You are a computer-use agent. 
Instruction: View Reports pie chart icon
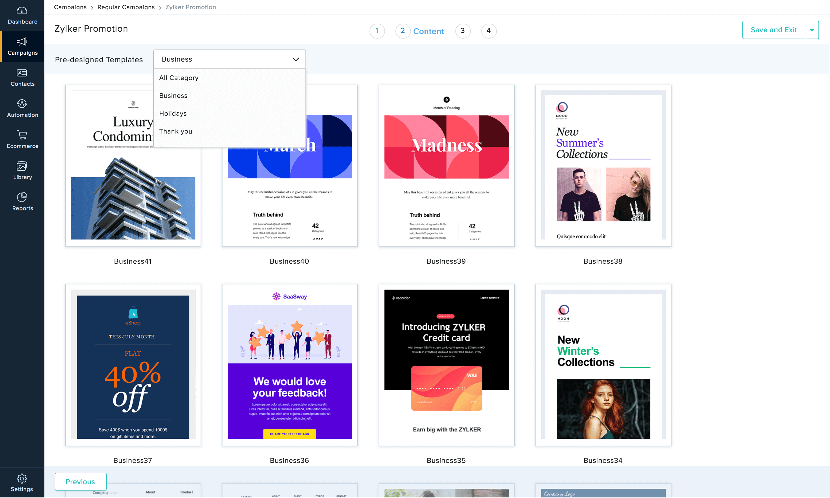(x=22, y=197)
